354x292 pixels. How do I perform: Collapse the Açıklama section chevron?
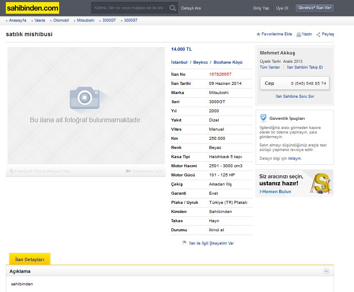coord(326,271)
